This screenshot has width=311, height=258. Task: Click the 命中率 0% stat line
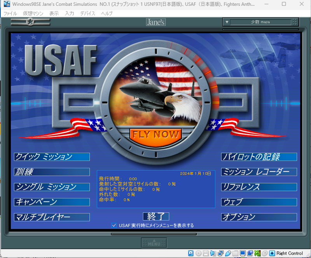(x=114, y=199)
